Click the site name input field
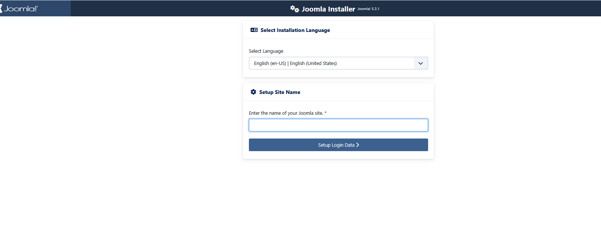This screenshot has width=601, height=241. point(338,125)
